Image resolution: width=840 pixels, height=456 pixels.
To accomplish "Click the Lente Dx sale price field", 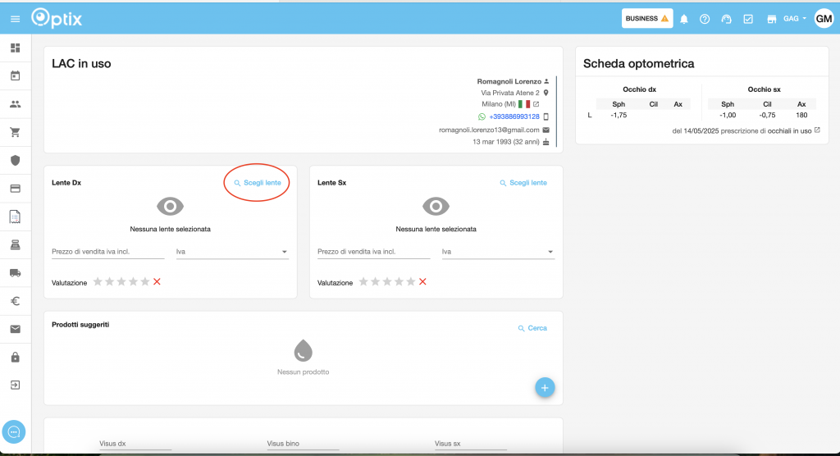I will [x=107, y=252].
